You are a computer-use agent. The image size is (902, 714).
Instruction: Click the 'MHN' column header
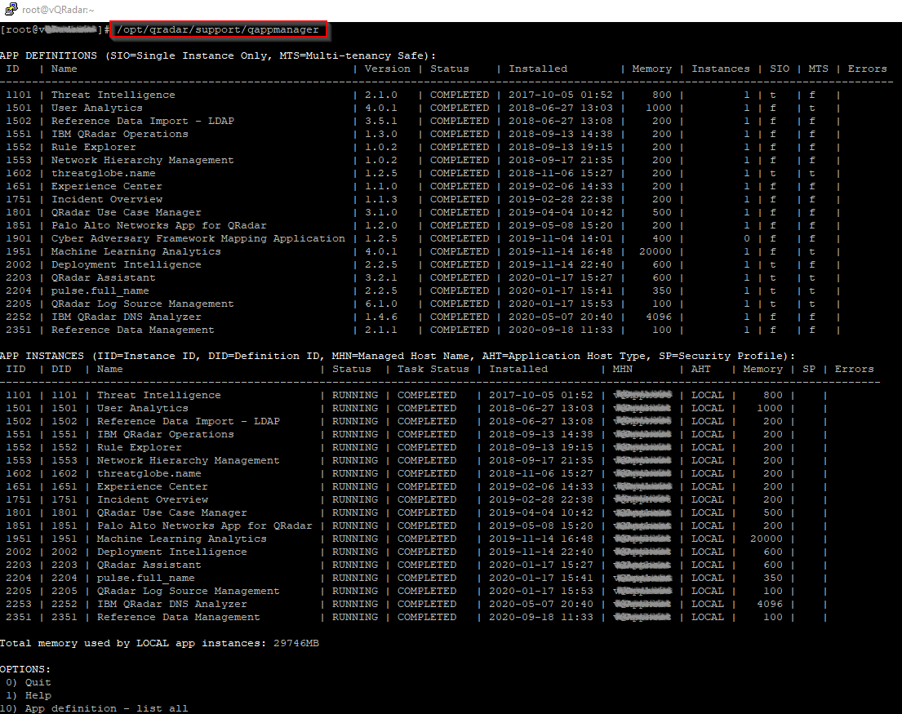[x=623, y=369]
